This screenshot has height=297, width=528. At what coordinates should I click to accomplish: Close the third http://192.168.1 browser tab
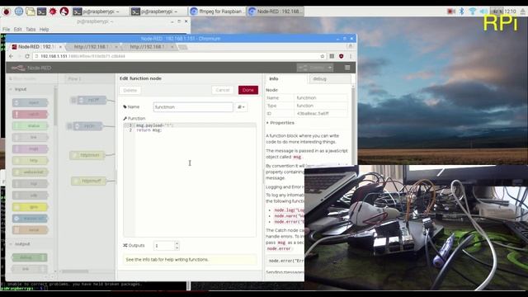[x=172, y=47]
